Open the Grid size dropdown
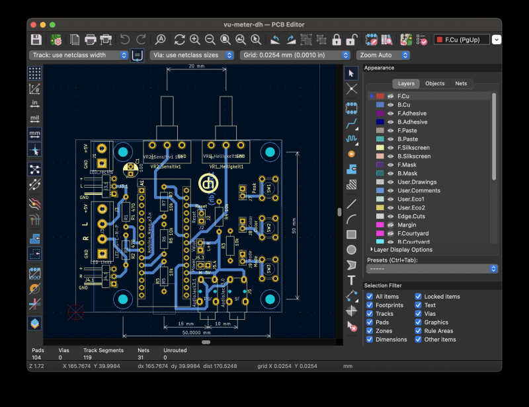 (295, 55)
